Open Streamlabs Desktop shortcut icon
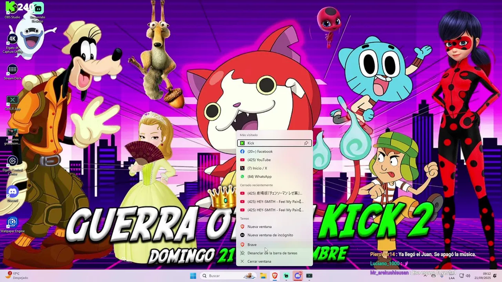This screenshot has width=502, height=282. (x=37, y=12)
